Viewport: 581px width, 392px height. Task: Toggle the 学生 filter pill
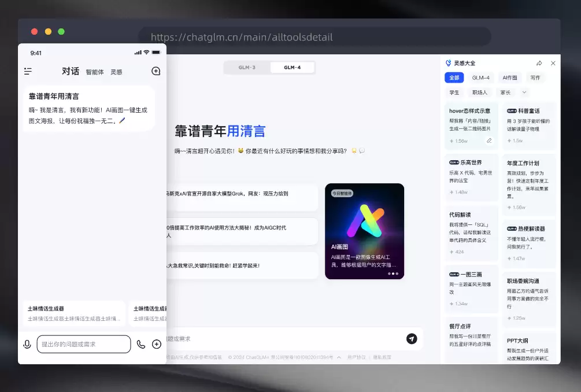(x=456, y=93)
